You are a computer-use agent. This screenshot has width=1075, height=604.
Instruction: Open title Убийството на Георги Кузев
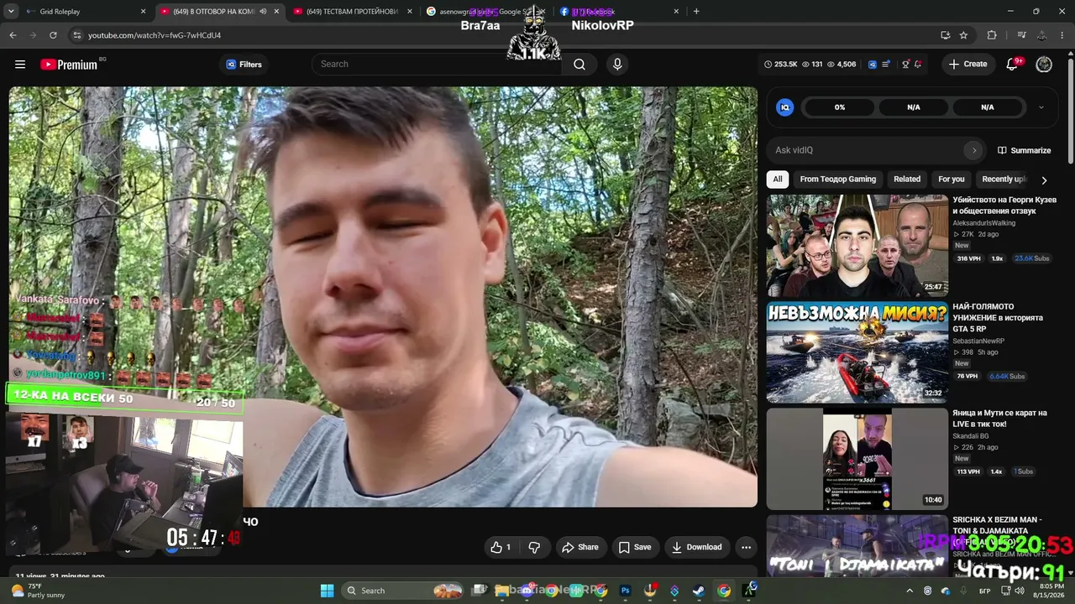point(1004,206)
